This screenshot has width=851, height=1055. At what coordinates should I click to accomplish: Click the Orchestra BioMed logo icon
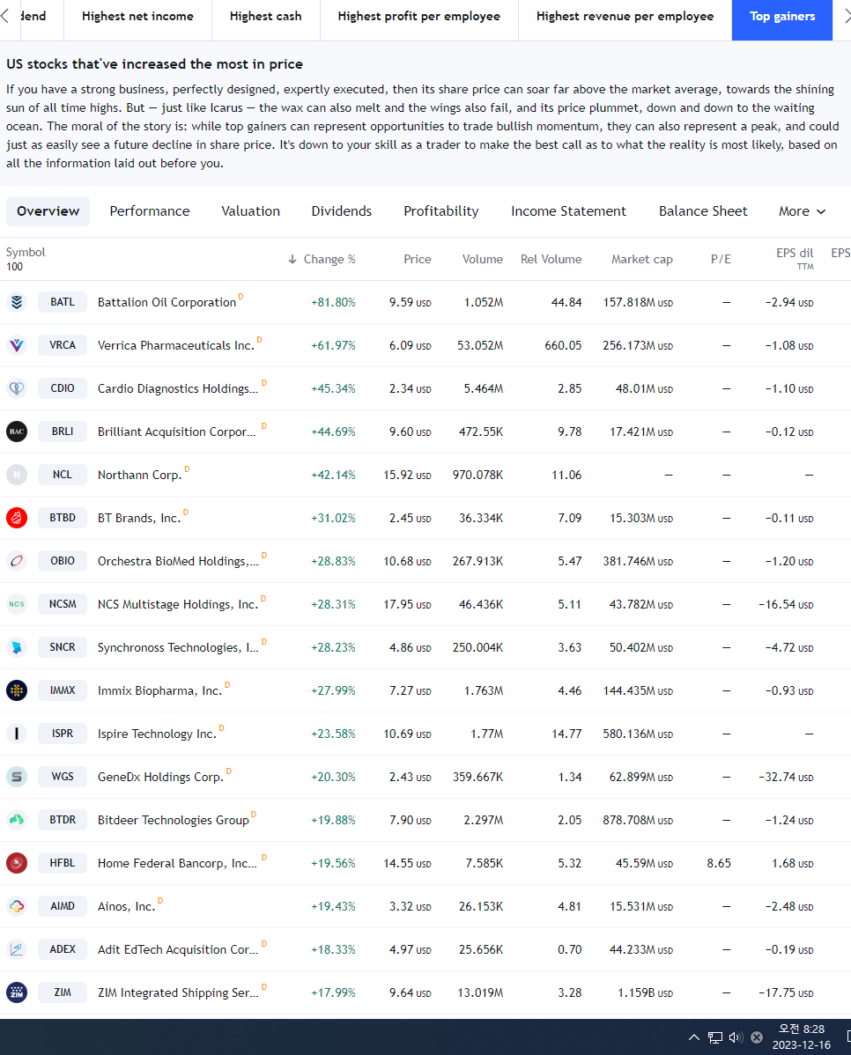pyautogui.click(x=17, y=560)
